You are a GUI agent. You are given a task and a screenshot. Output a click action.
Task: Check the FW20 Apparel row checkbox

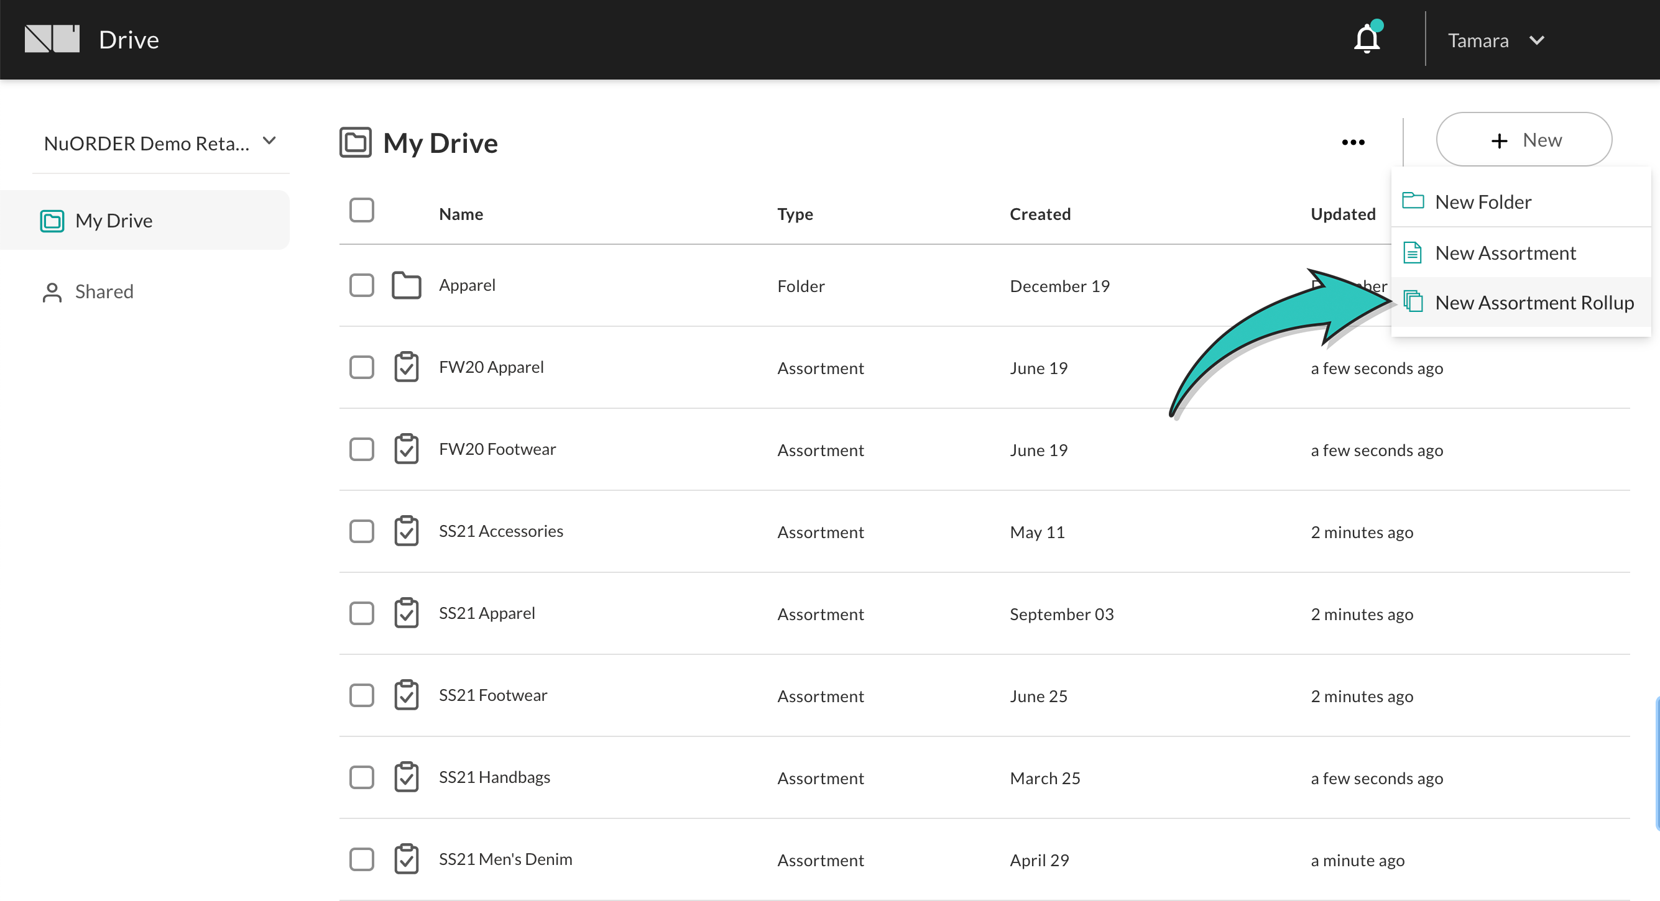[361, 367]
